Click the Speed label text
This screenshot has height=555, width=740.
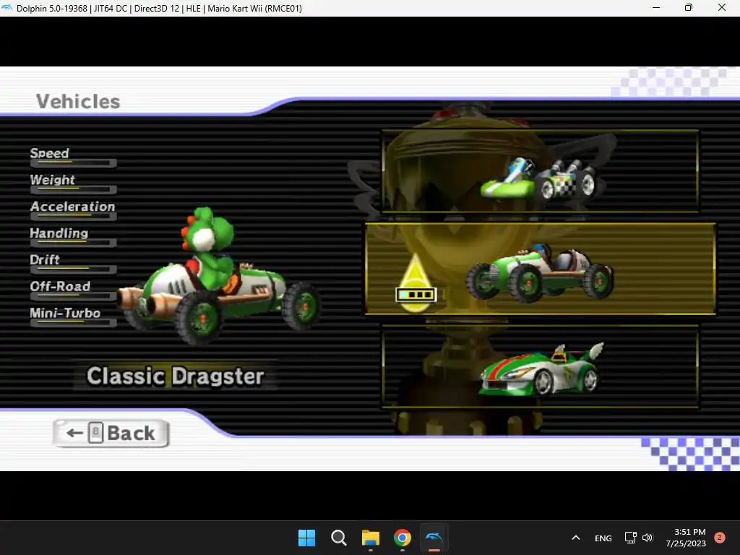point(50,153)
